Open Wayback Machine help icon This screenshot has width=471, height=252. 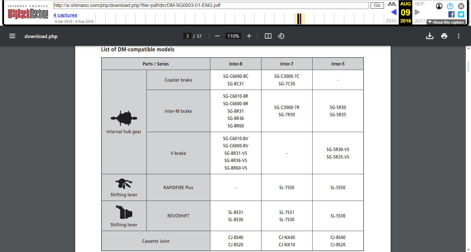pos(450,6)
